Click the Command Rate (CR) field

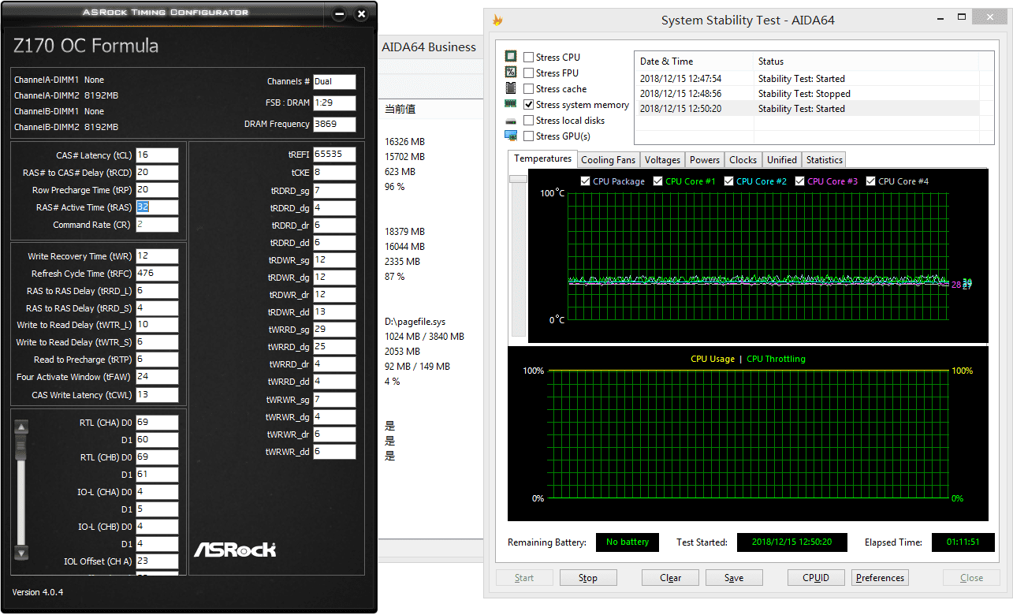[x=157, y=225]
